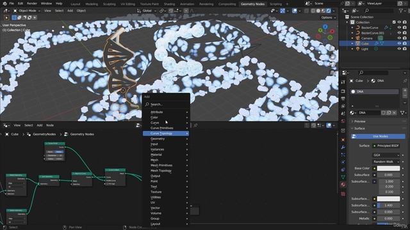Select wireframe viewport shading
This screenshot has width=410, height=230.
click(x=313, y=11)
